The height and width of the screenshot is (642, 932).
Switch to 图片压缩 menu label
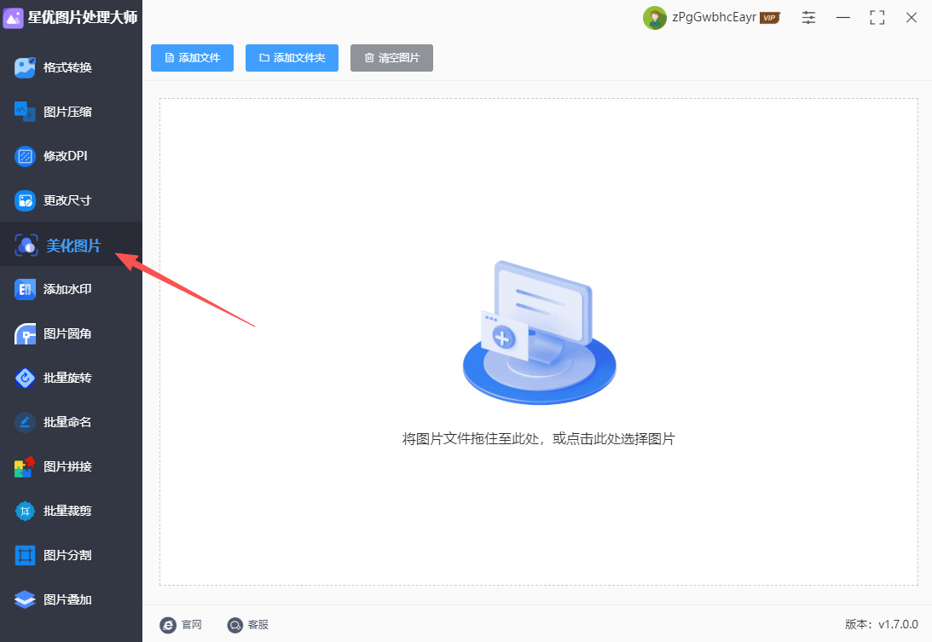point(67,112)
